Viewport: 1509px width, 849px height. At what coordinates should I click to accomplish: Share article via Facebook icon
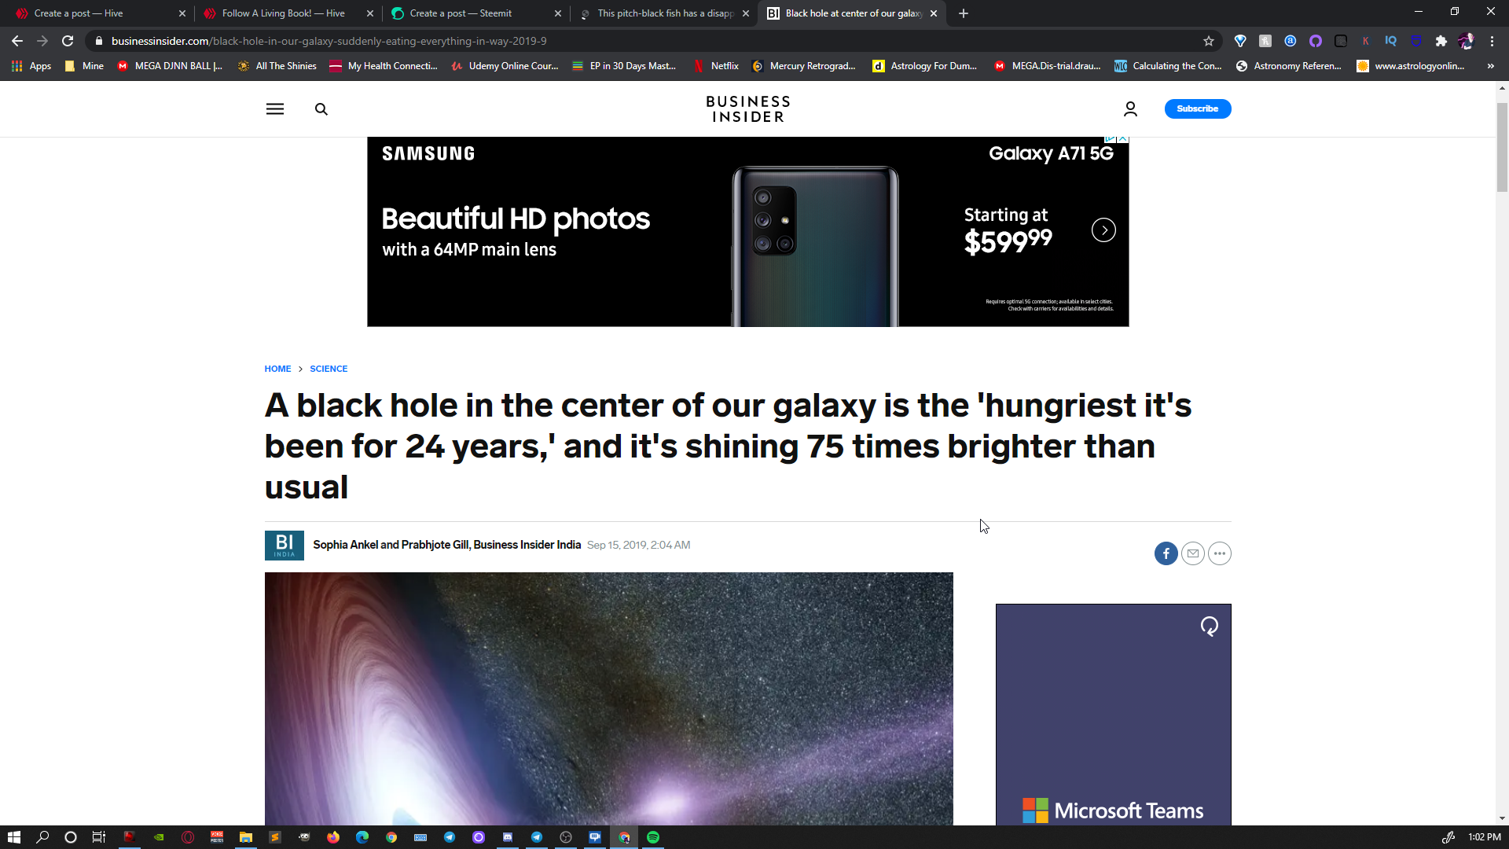pyautogui.click(x=1166, y=553)
